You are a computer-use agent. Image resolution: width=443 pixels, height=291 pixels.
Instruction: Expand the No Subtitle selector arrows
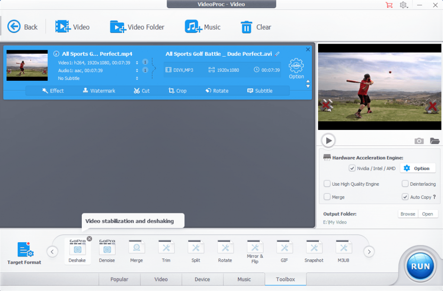click(x=137, y=78)
